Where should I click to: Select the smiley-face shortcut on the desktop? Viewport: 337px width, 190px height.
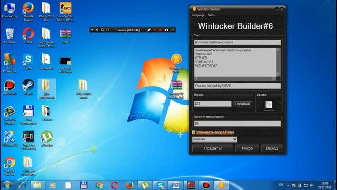[176, 63]
